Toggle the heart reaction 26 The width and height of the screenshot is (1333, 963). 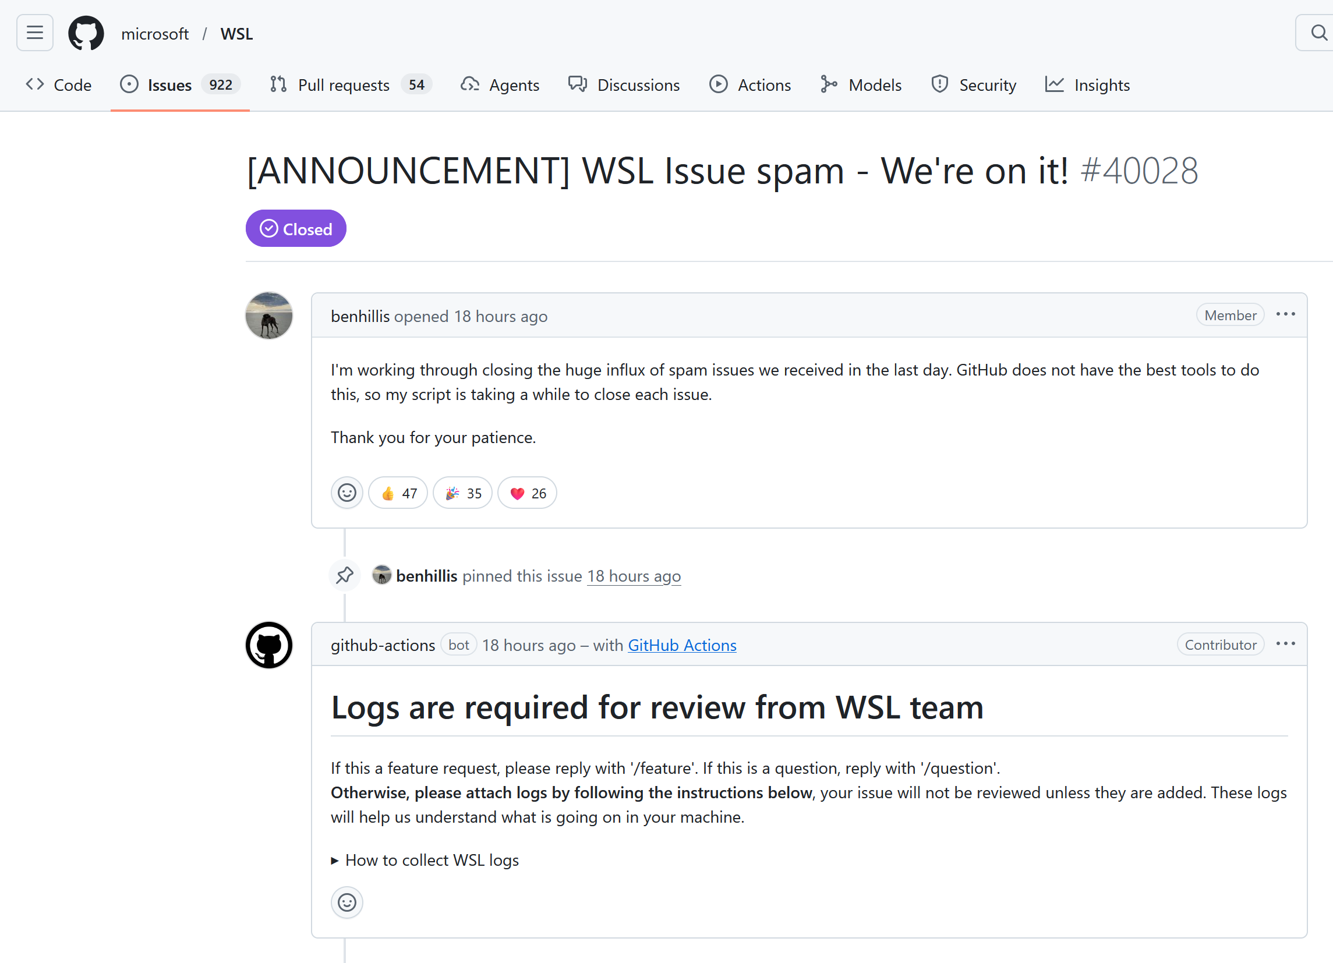(x=527, y=493)
